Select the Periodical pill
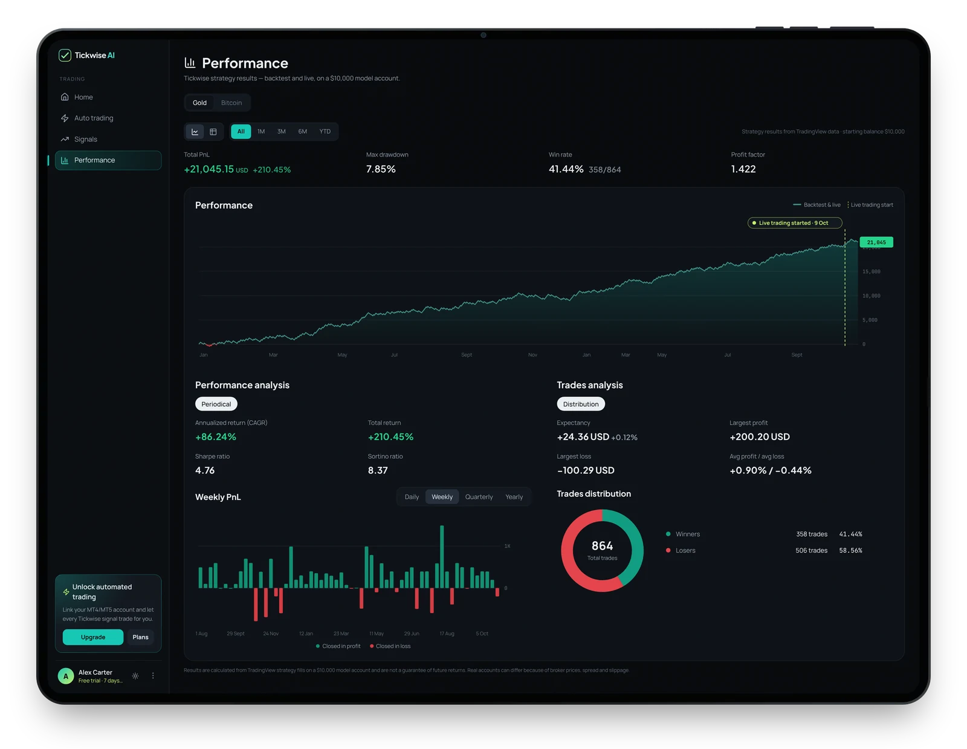This screenshot has width=967, height=749. (216, 404)
